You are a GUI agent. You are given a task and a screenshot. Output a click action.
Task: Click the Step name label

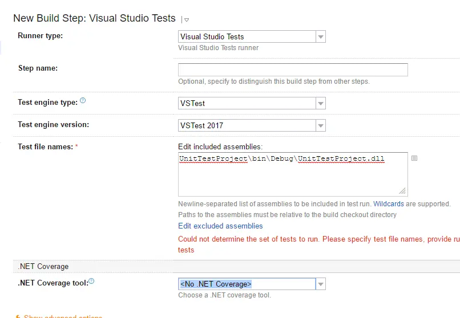tap(38, 68)
